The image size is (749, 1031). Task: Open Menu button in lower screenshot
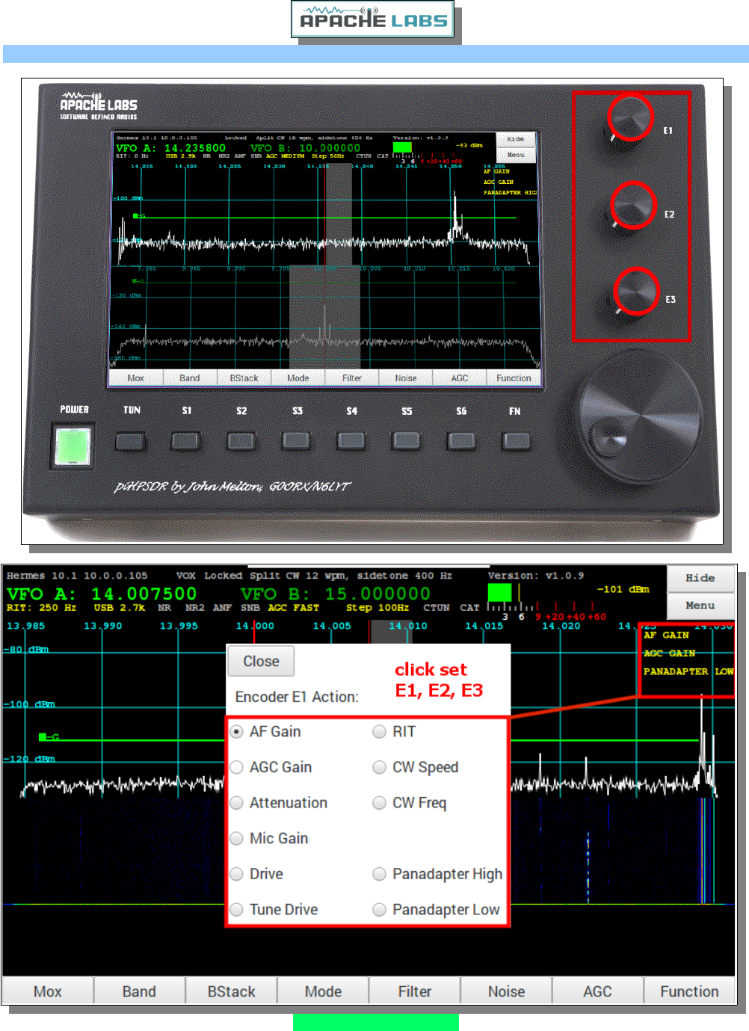click(700, 606)
